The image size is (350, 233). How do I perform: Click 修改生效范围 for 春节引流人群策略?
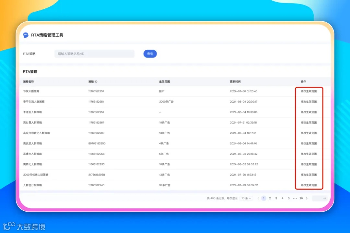point(309,102)
